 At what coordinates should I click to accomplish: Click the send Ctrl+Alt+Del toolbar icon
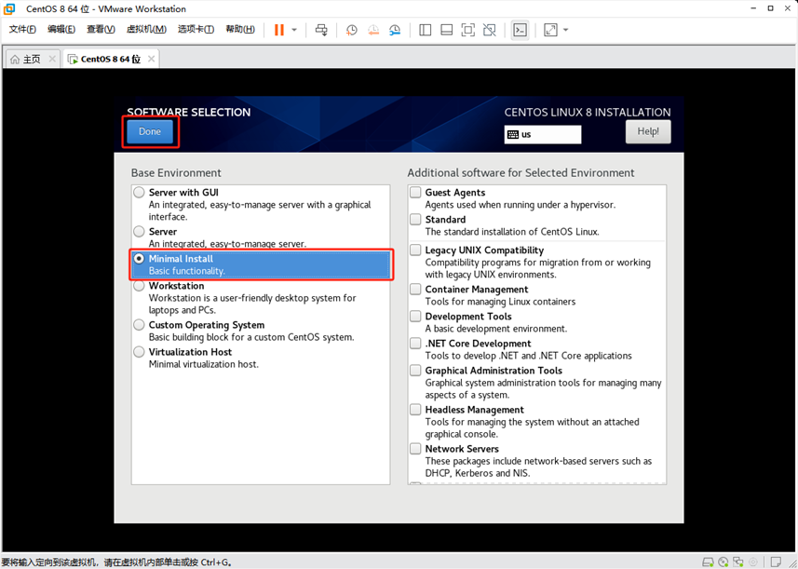tap(321, 30)
